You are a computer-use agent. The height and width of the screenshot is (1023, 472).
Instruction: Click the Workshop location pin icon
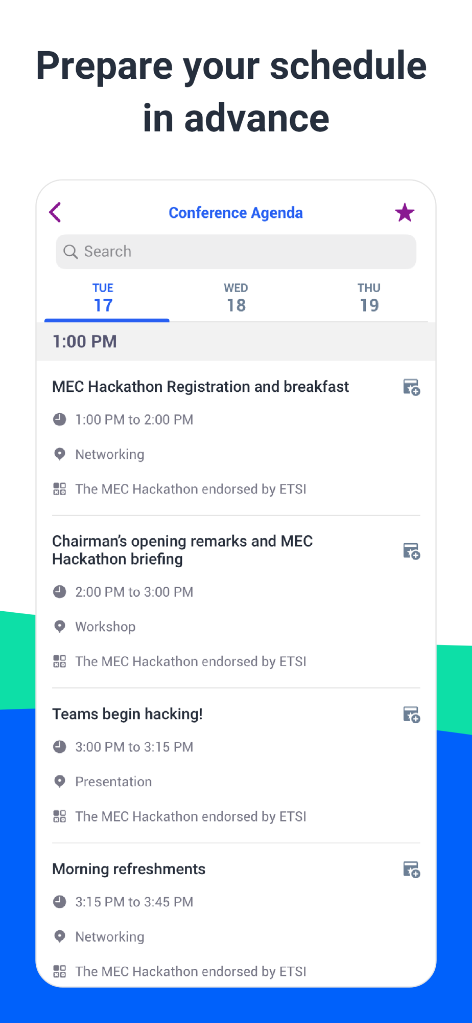pos(60,627)
